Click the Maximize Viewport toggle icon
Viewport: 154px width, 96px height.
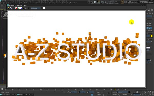tap(152, 94)
